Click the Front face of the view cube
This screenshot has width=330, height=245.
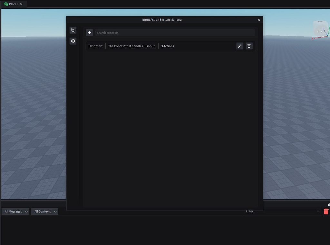321,31
